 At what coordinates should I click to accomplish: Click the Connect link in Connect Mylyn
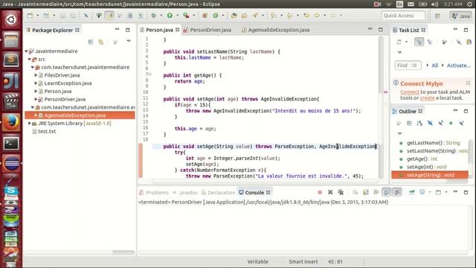click(410, 92)
